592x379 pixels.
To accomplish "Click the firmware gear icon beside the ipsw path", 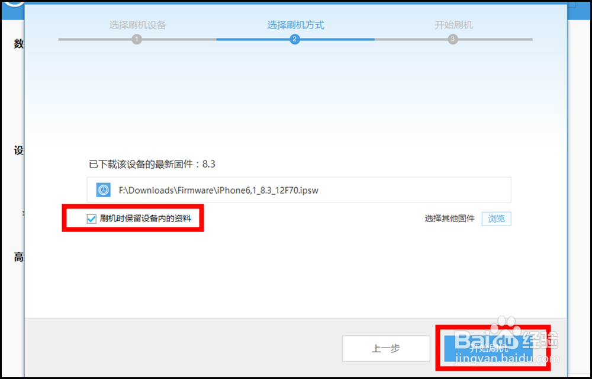I will point(103,190).
